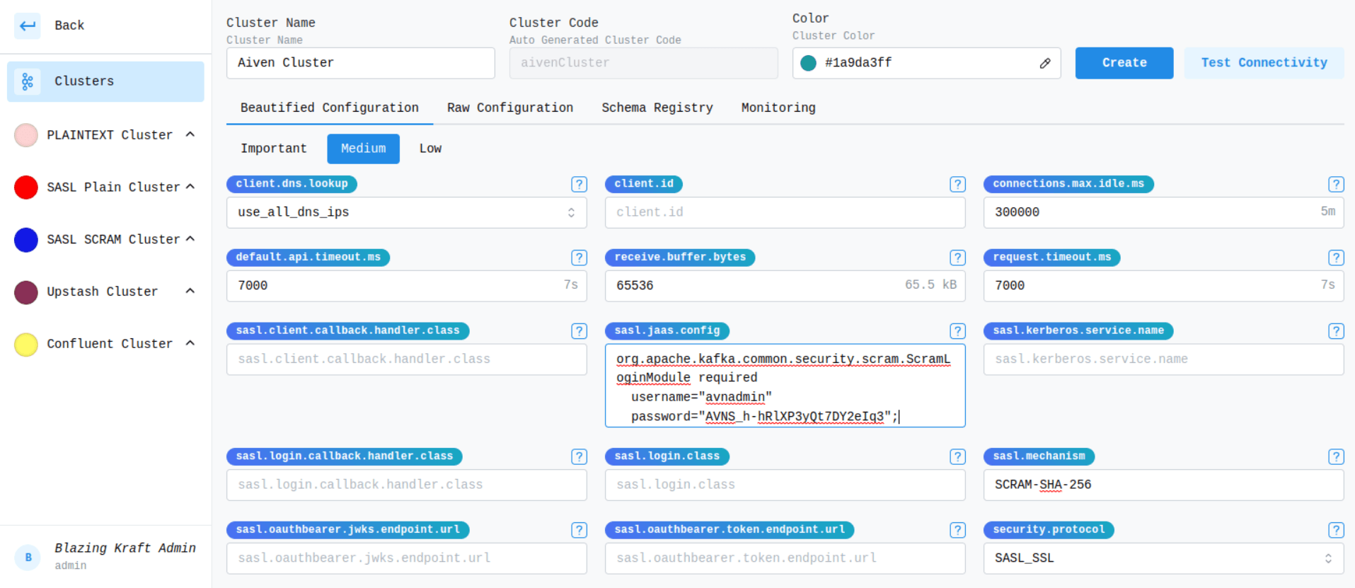Viewport: 1355px width, 588px height.
Task: Focus the sasl.login.class input field
Action: pos(785,485)
